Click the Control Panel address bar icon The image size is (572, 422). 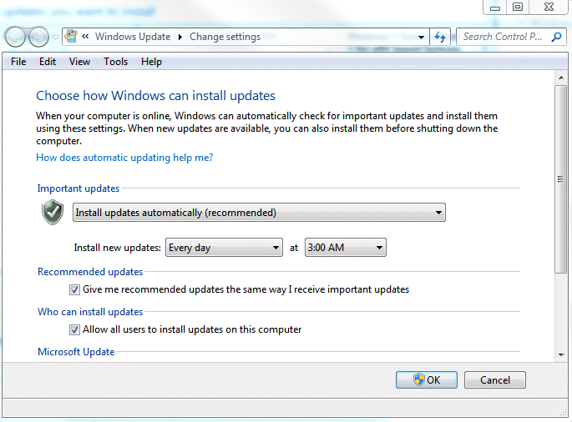pyautogui.click(x=71, y=37)
